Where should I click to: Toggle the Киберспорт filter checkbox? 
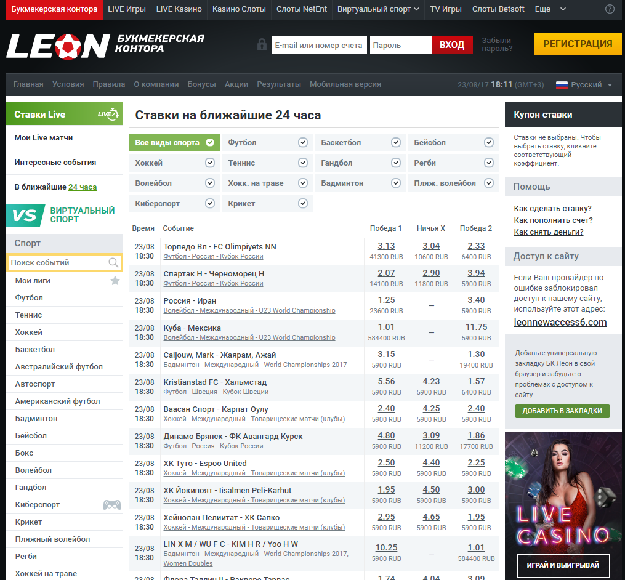pyautogui.click(x=209, y=203)
